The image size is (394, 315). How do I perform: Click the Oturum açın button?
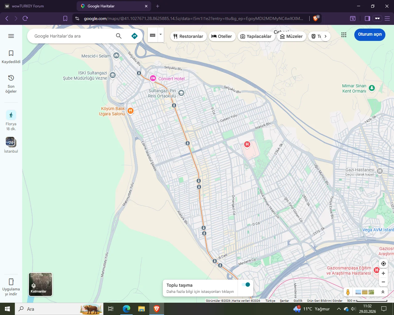(x=370, y=34)
